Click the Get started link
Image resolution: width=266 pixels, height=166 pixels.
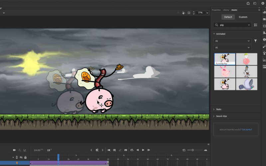point(247,129)
